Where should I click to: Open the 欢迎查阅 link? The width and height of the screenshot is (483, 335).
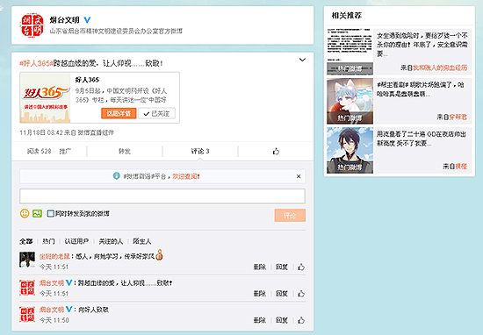186,176
